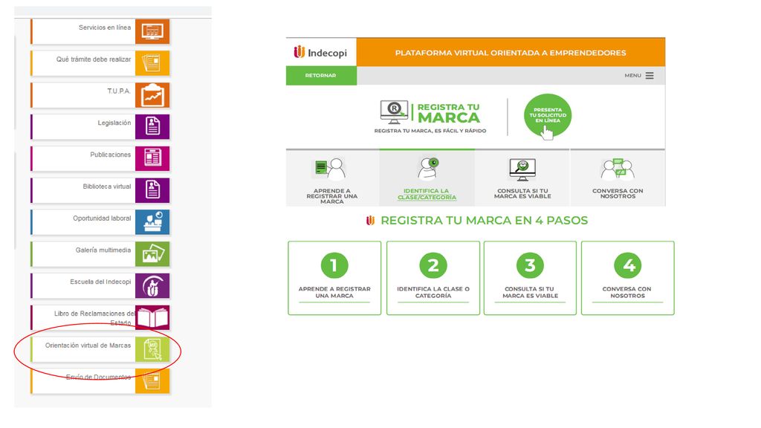Open the hamburger MENU icon
The image size is (761, 428).
(650, 76)
